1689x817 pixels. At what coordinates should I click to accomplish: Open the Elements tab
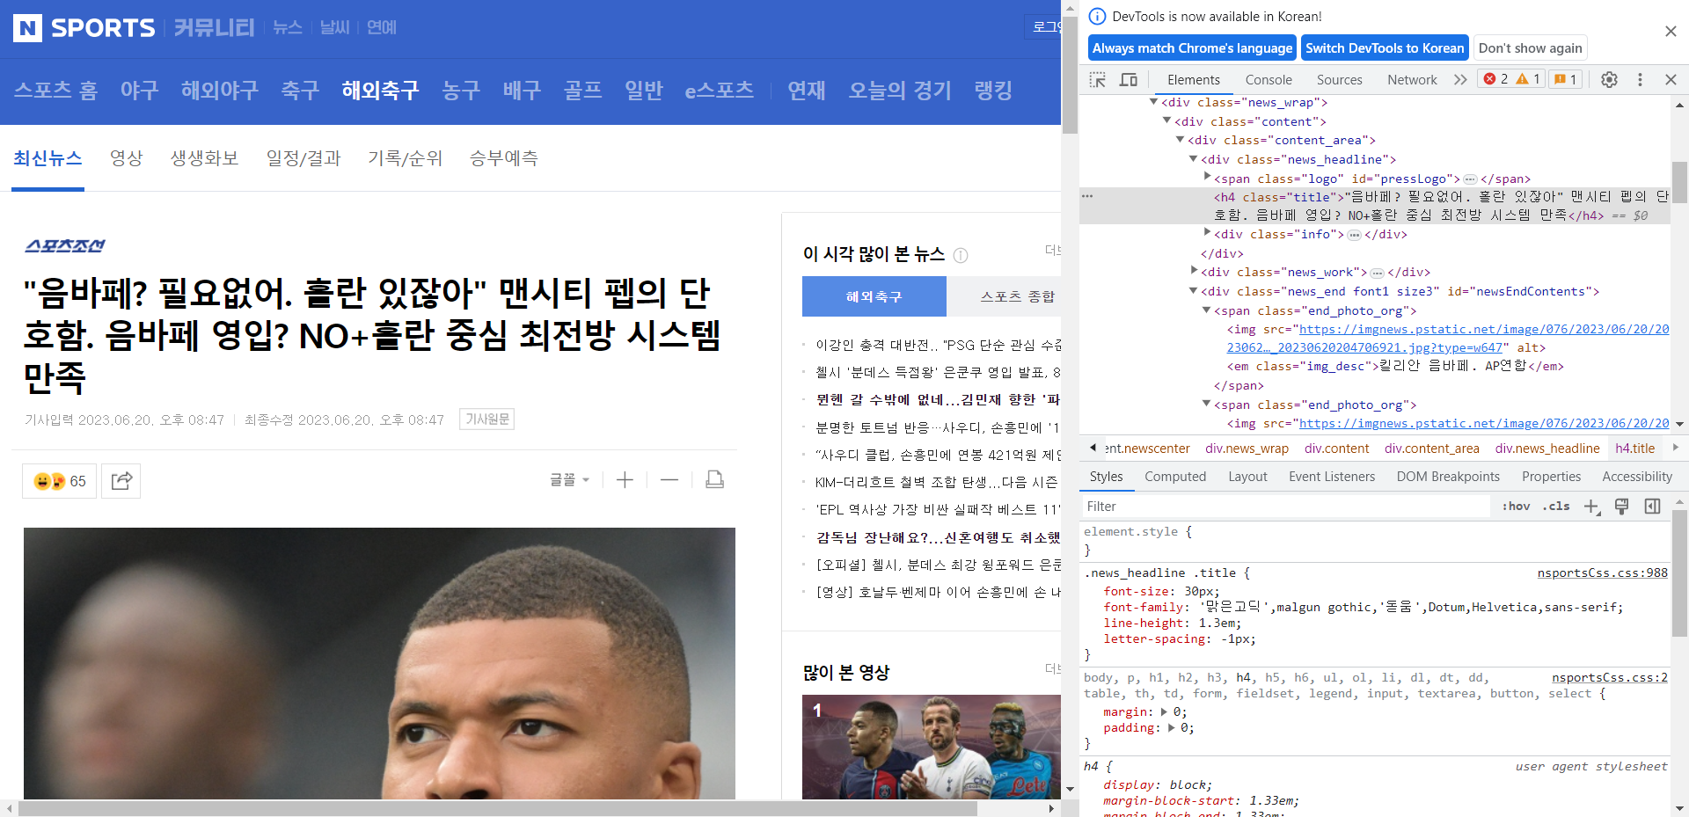(1193, 79)
